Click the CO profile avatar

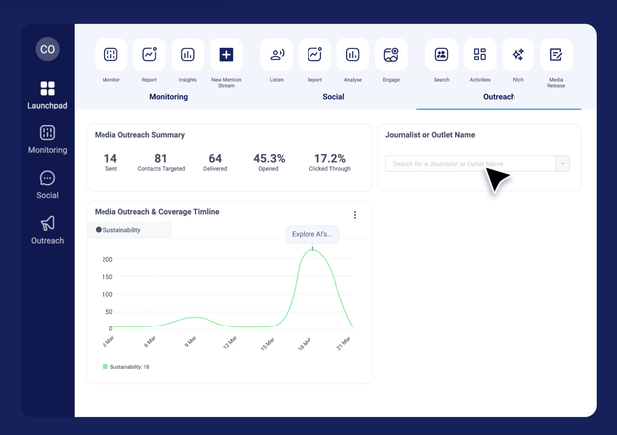47,49
